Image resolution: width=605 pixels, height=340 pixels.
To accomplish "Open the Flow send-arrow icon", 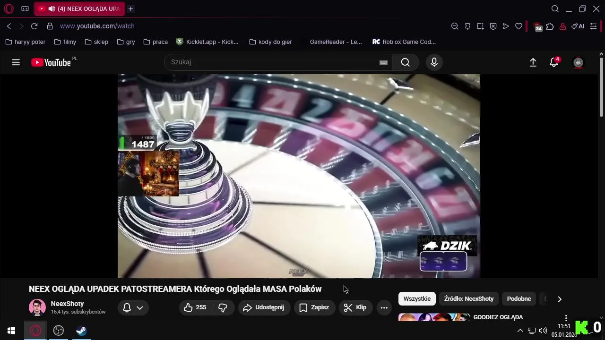I will tap(506, 26).
